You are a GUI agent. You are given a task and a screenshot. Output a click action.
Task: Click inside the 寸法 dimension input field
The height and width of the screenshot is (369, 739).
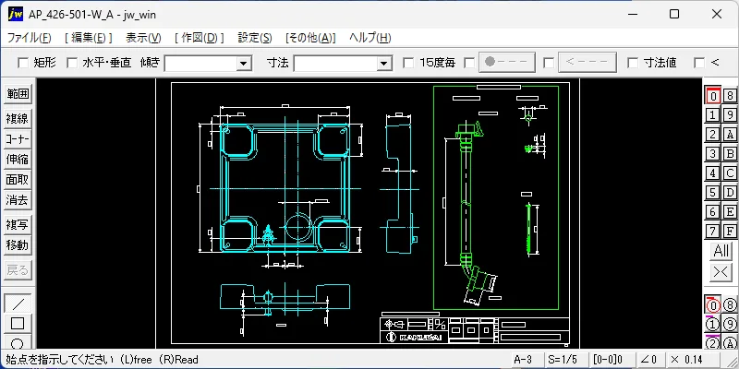335,63
